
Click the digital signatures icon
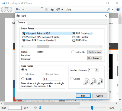coord(58,10)
